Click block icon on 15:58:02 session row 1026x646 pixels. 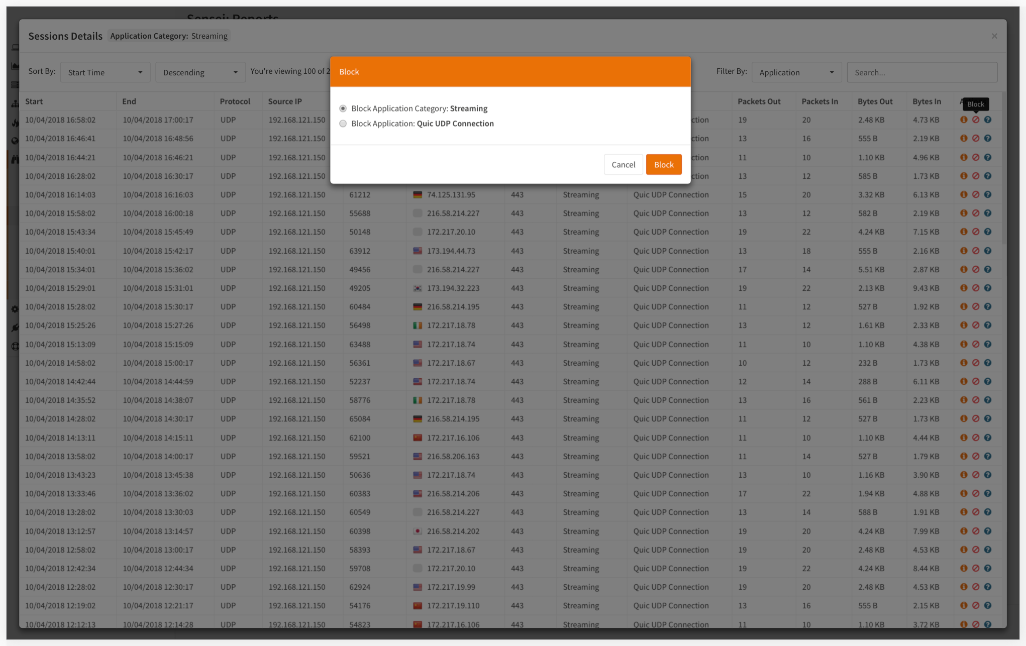pos(975,213)
